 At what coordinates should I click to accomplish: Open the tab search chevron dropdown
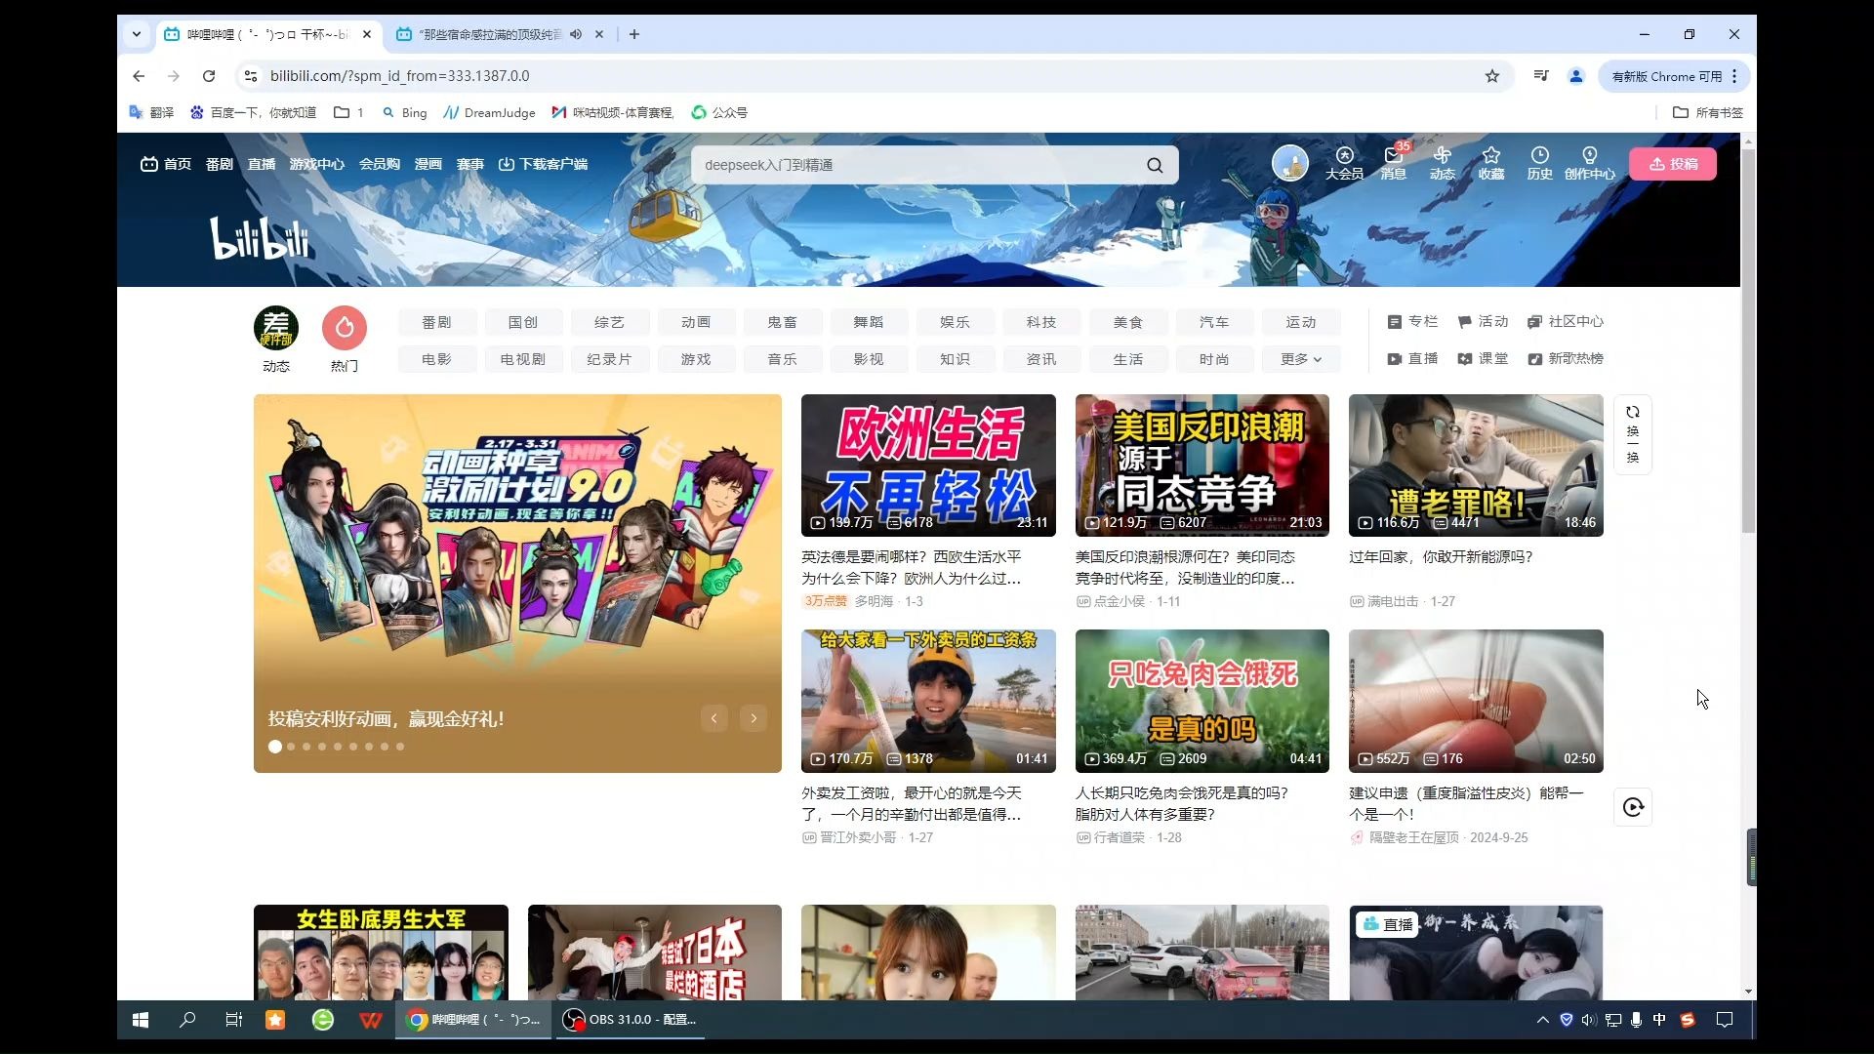pyautogui.click(x=137, y=34)
